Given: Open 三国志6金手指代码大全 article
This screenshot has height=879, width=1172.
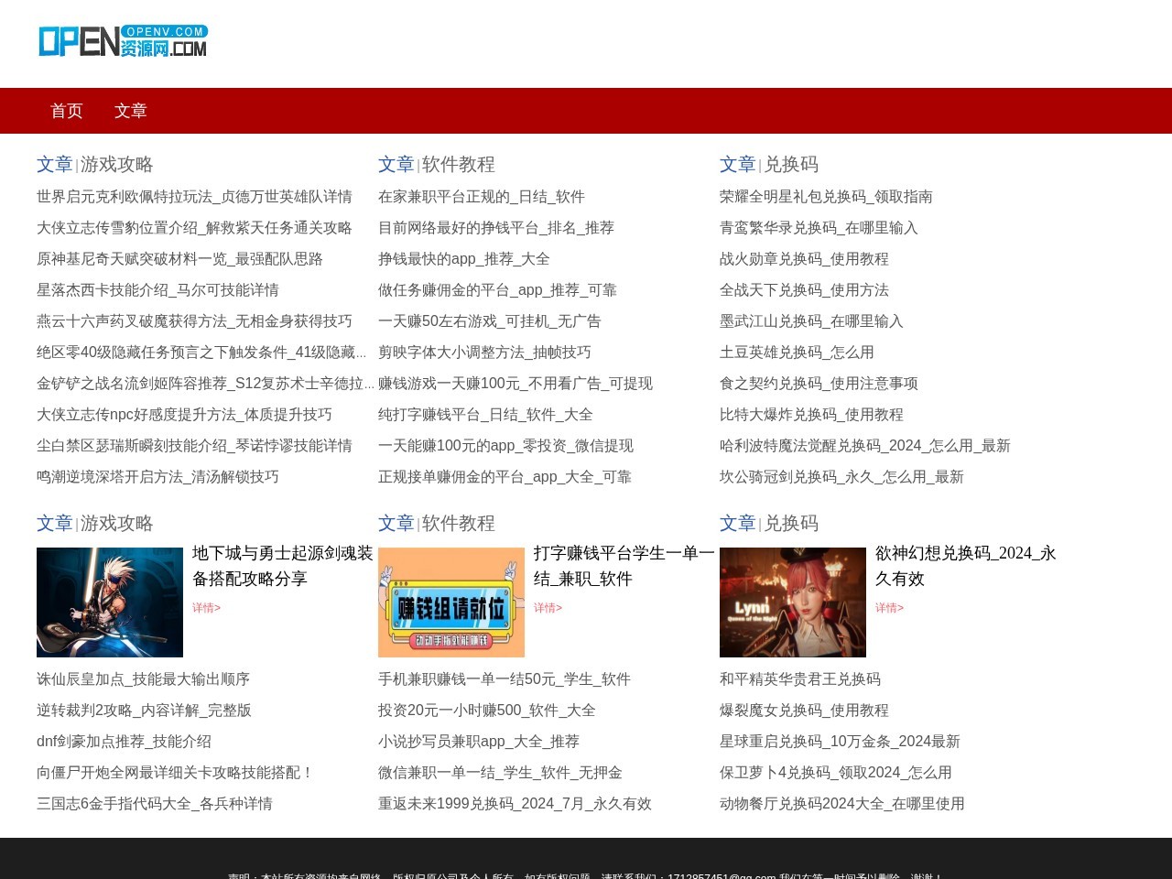Looking at the screenshot, I should [x=155, y=804].
